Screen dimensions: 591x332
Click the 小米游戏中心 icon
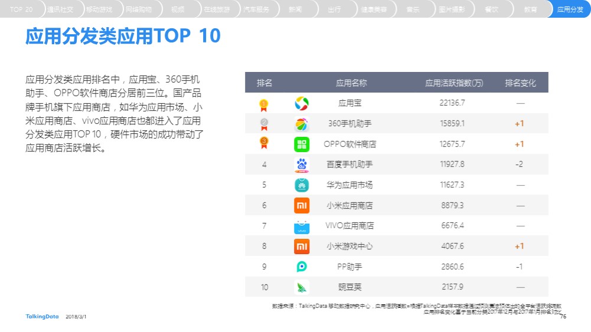click(x=302, y=246)
